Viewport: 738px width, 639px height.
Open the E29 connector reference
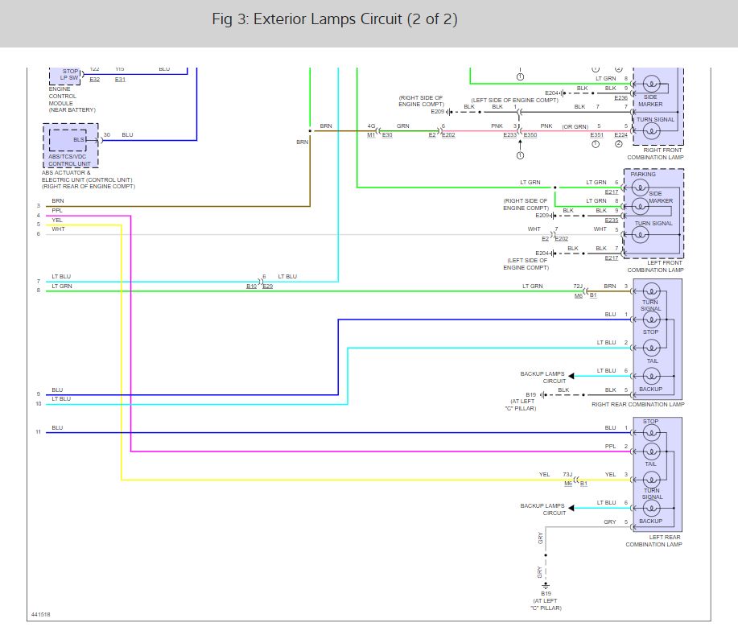[267, 286]
